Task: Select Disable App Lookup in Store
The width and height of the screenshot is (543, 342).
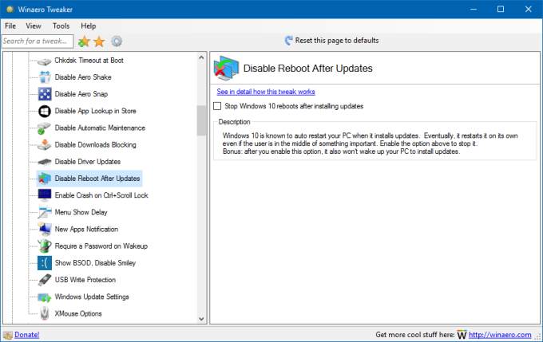Action: (x=95, y=111)
